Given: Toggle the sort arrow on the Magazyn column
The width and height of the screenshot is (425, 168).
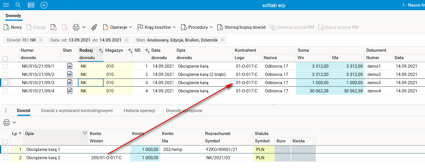Looking at the screenshot, I should click(129, 51).
